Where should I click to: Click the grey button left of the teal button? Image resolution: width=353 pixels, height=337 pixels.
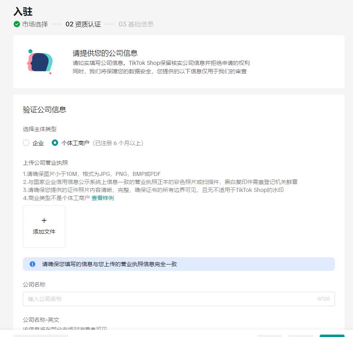coord(300,336)
